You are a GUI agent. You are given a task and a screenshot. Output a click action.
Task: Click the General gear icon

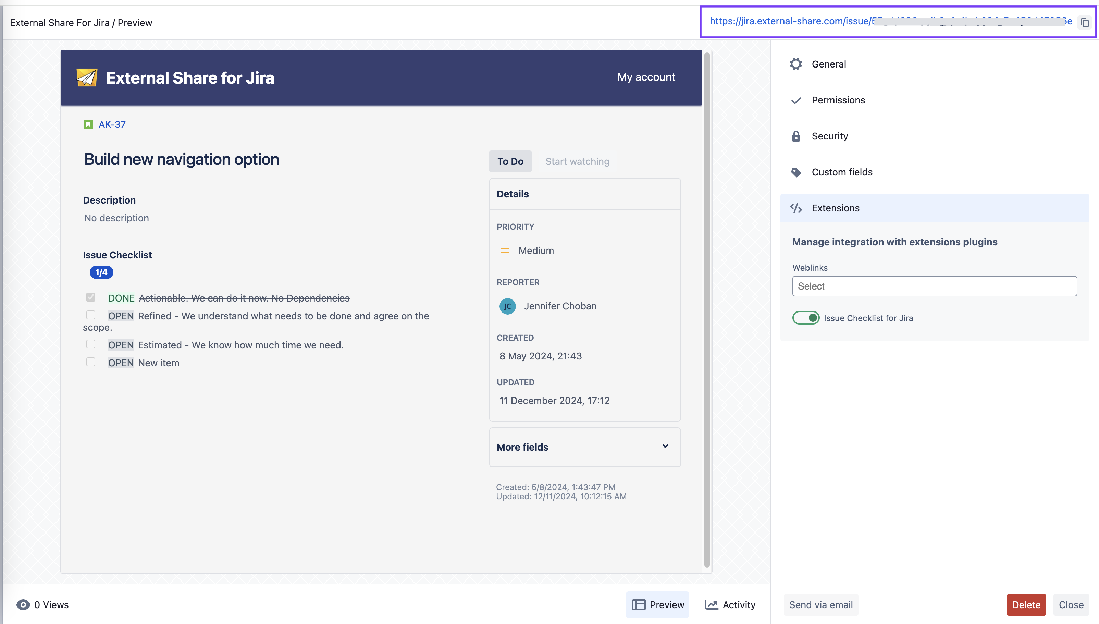click(x=796, y=64)
